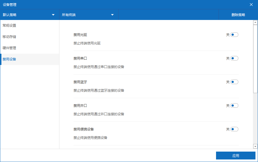Toggle the 禁用光驱 switch
This screenshot has width=258, height=162.
234,35
